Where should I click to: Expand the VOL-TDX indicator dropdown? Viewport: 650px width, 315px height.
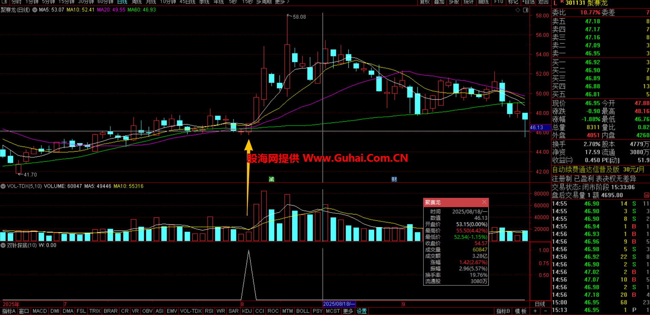coord(3,186)
